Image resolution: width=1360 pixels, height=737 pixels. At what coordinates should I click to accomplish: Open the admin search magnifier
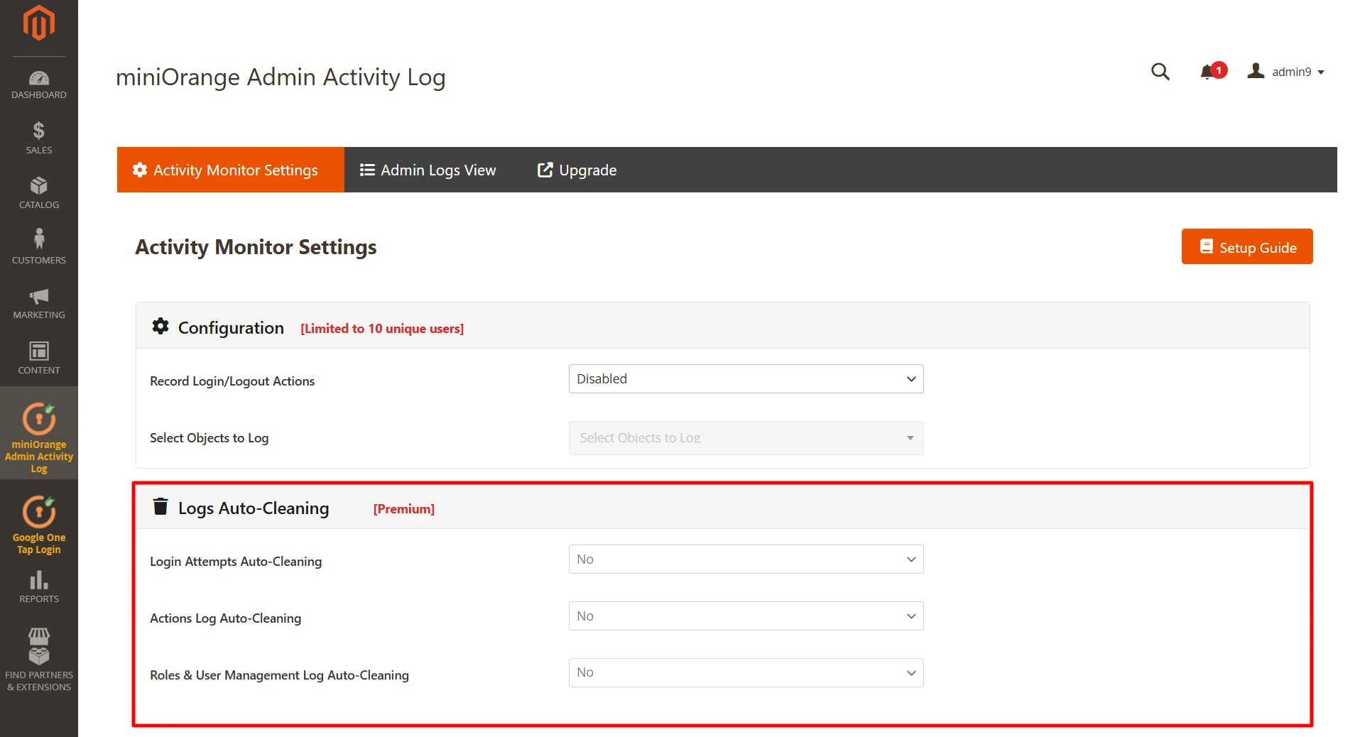[x=1160, y=72]
